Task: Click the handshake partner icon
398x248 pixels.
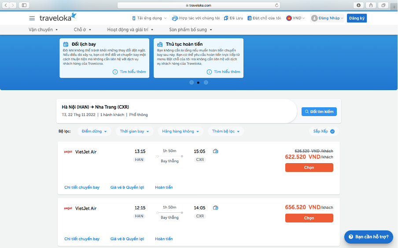Action: click(x=175, y=18)
